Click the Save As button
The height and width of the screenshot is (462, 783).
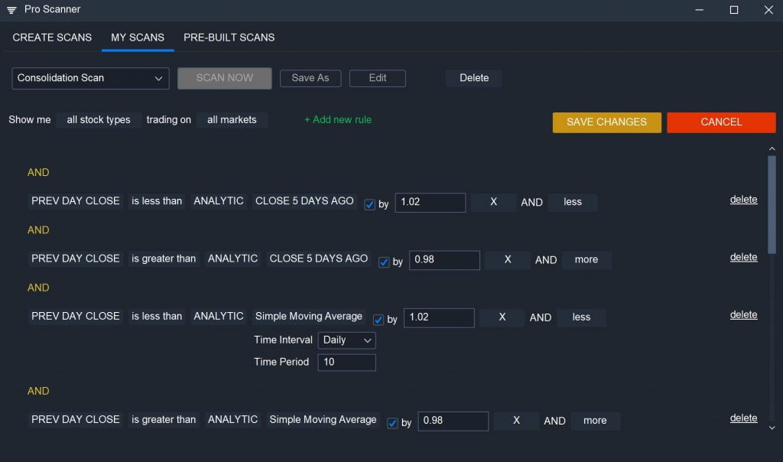pyautogui.click(x=310, y=78)
